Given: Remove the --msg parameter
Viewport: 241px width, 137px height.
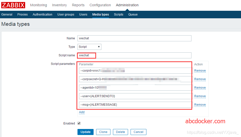Looking at the screenshot, I should 200,105.
